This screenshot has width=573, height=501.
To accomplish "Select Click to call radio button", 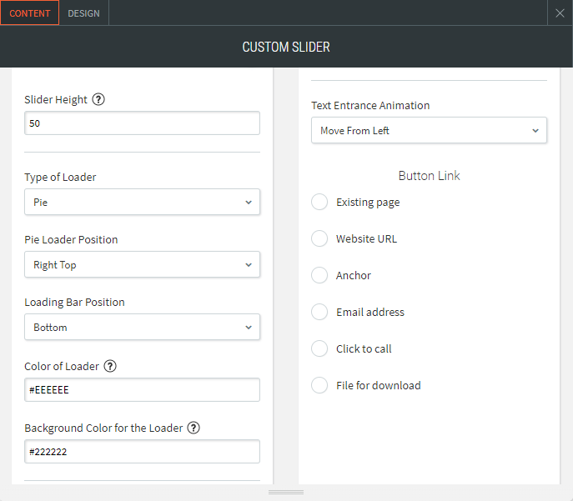I will [319, 348].
